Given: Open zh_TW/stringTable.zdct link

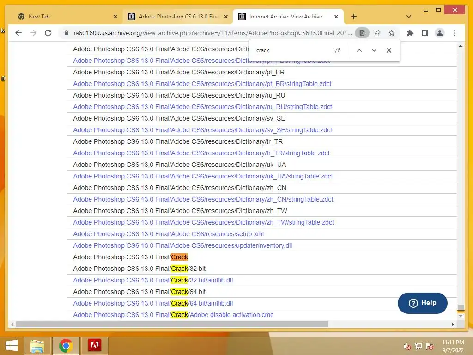Looking at the screenshot, I should click(203, 222).
